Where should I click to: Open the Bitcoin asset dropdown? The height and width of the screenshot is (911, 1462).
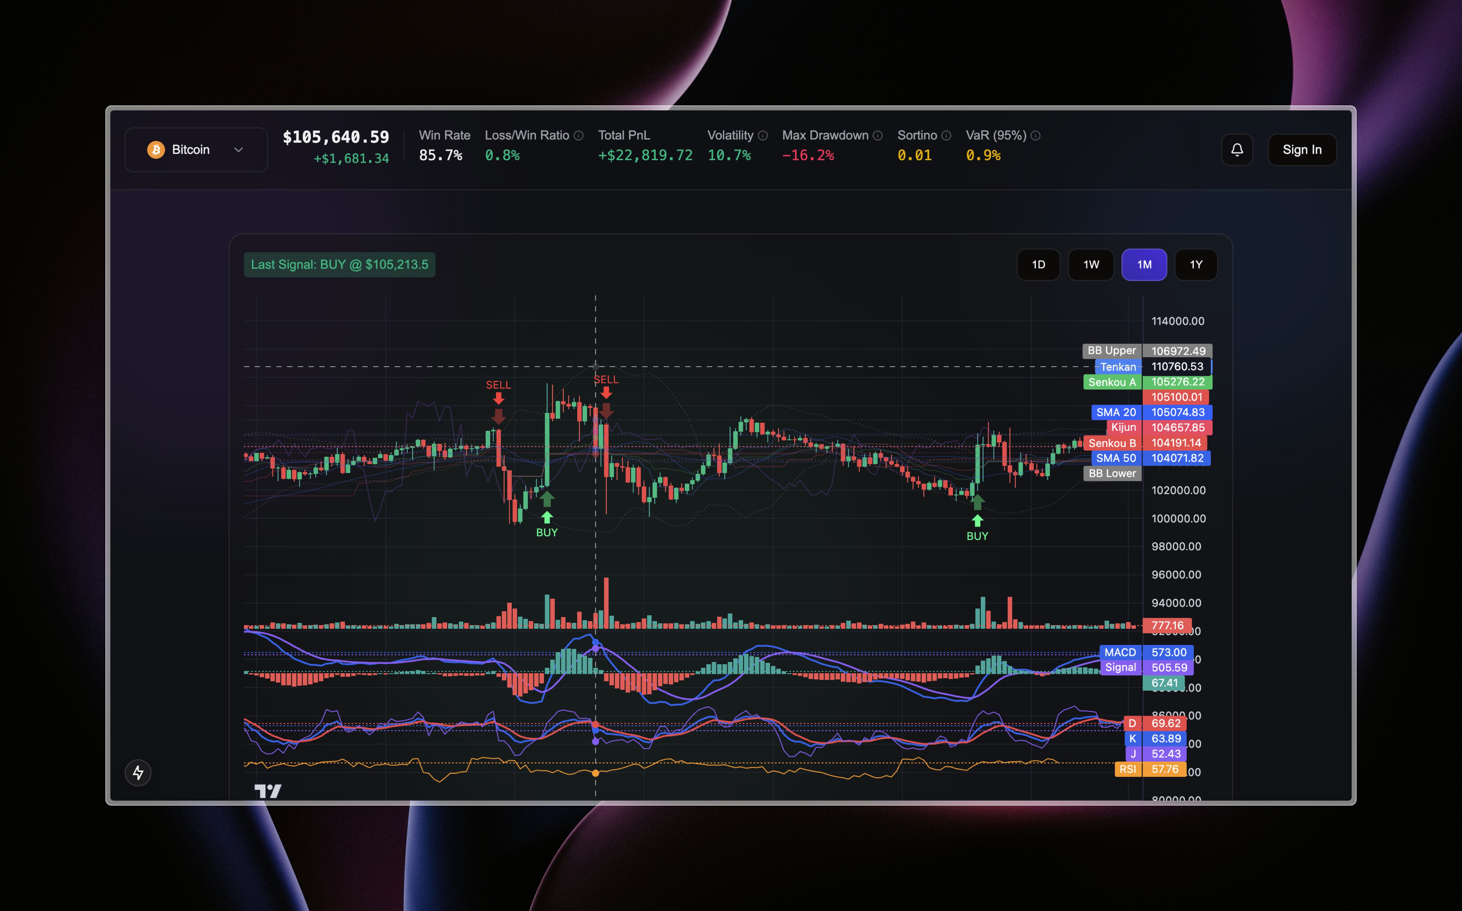[x=238, y=149]
